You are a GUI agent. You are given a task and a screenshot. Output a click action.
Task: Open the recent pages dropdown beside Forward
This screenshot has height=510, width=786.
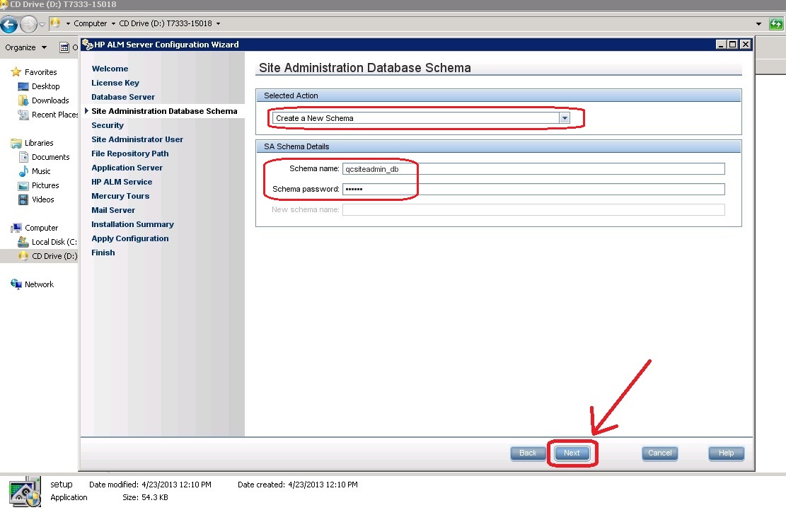click(x=42, y=24)
